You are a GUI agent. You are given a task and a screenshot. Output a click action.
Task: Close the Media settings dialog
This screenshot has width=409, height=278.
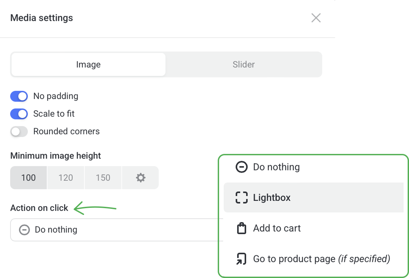click(316, 18)
